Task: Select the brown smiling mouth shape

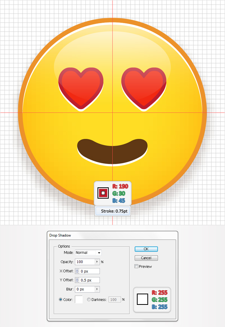Action: pyautogui.click(x=112, y=151)
